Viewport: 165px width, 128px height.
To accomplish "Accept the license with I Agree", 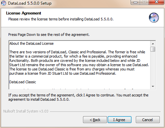I will [x=119, y=120].
